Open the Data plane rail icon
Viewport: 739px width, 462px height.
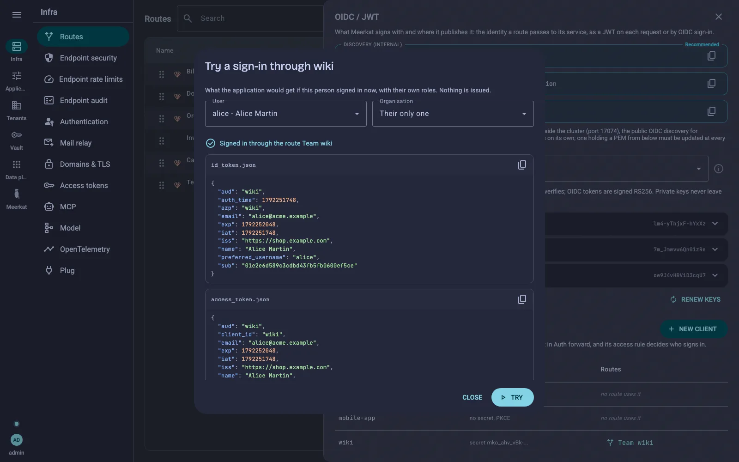tap(17, 170)
